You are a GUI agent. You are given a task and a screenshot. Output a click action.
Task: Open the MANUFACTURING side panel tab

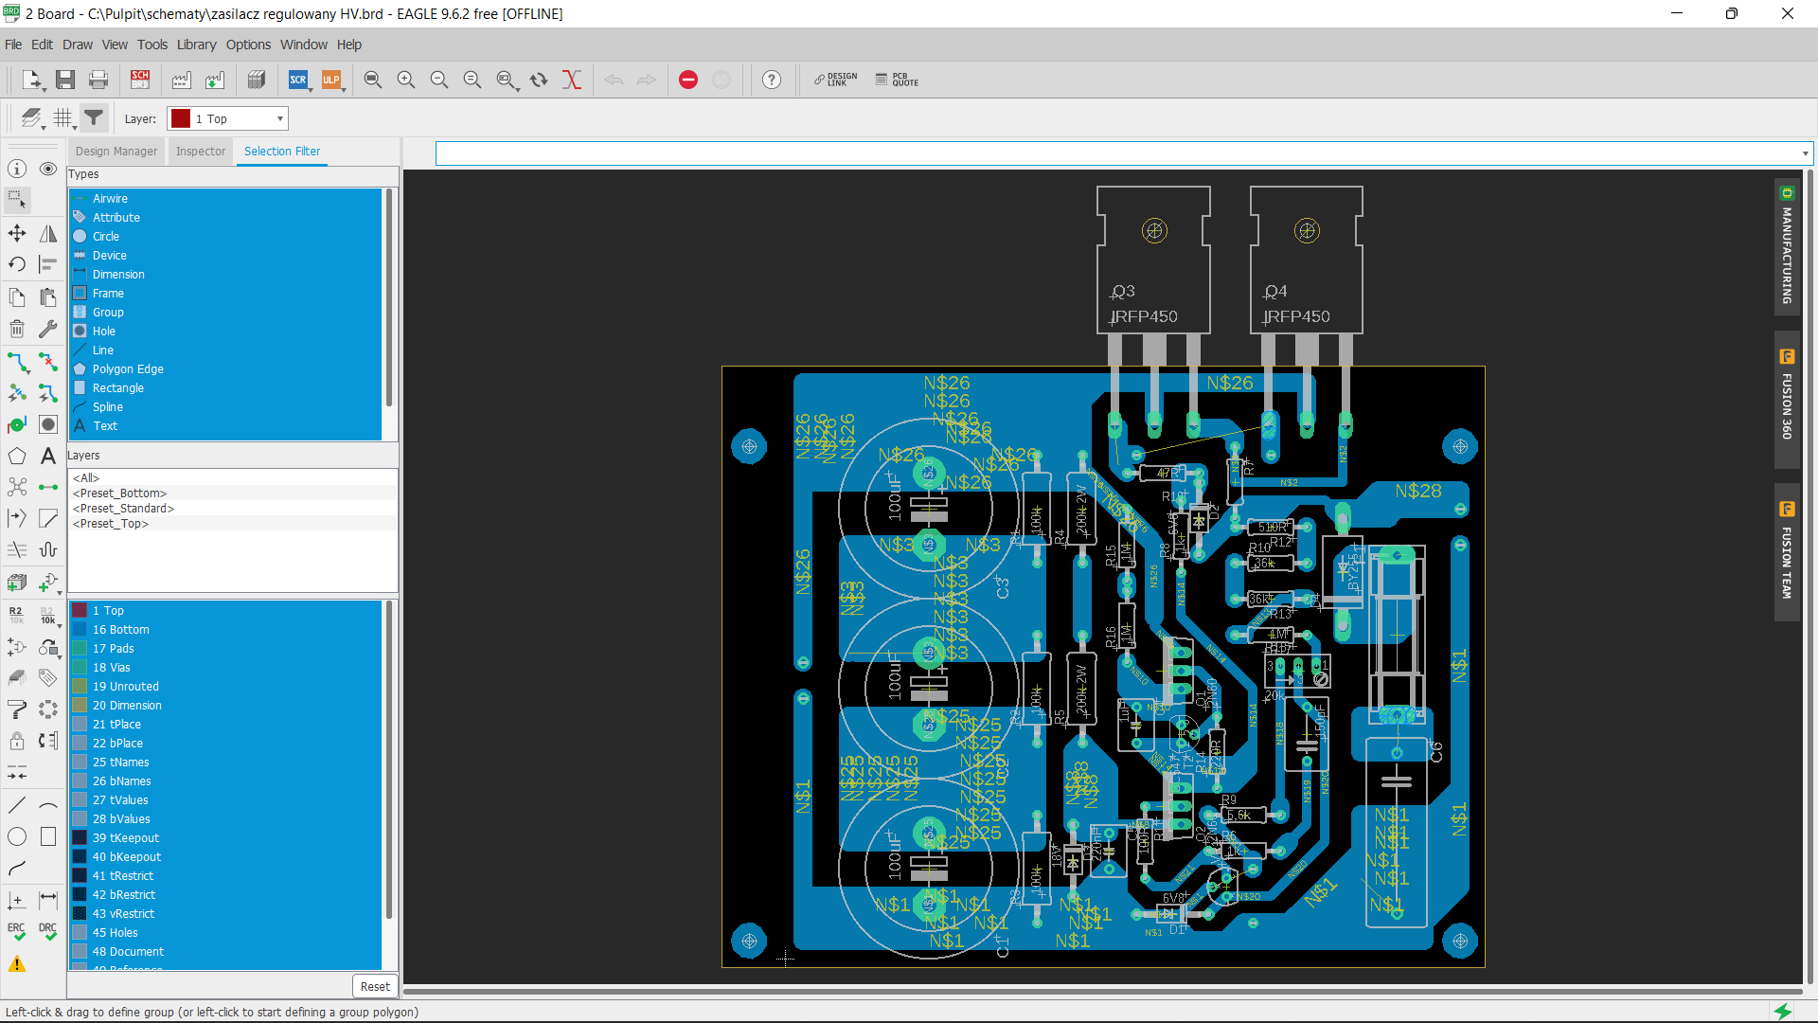[x=1787, y=248]
